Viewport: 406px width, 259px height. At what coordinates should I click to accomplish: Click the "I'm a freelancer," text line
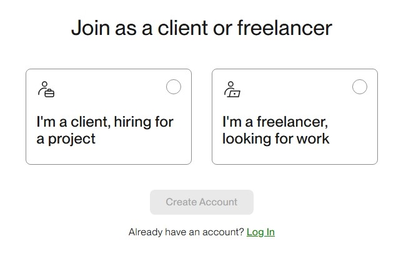[x=275, y=122]
